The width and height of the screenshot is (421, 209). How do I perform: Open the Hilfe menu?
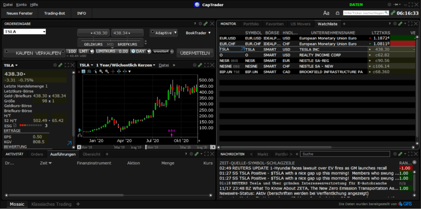[34, 5]
